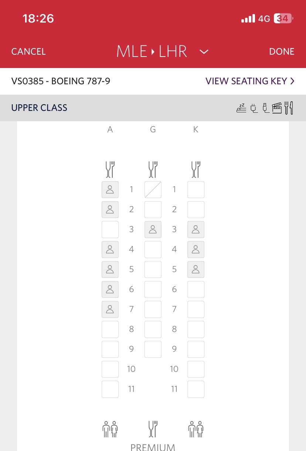306x451 pixels.
Task: Tap the MLE LHR route title
Action: coord(152,52)
